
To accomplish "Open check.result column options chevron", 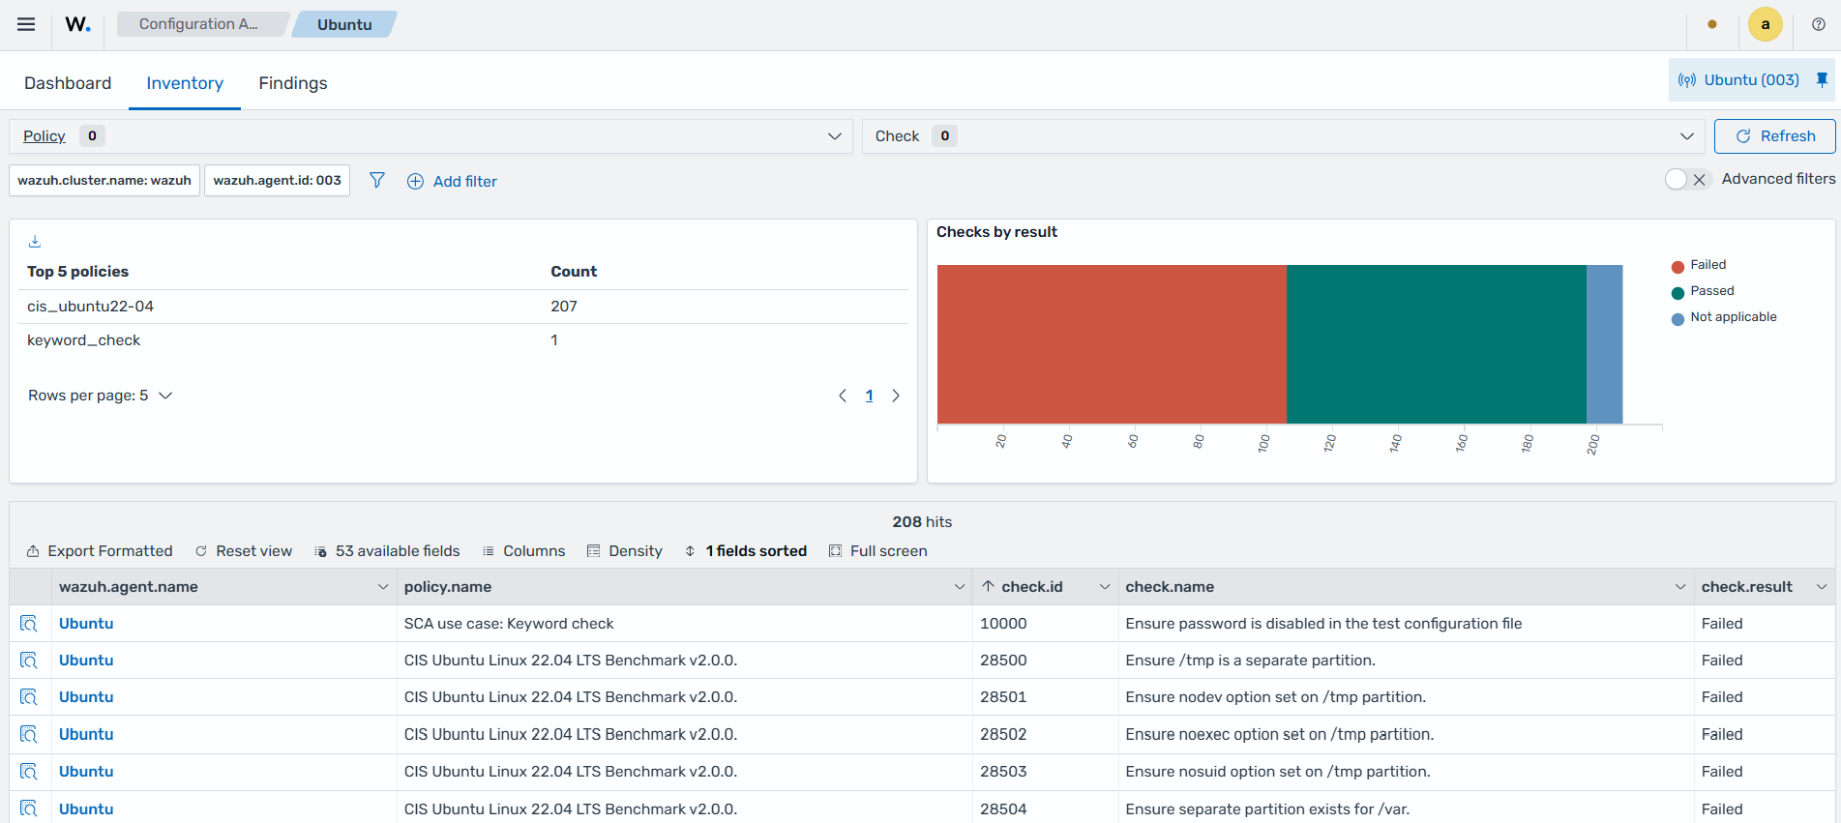I will coord(1822,587).
